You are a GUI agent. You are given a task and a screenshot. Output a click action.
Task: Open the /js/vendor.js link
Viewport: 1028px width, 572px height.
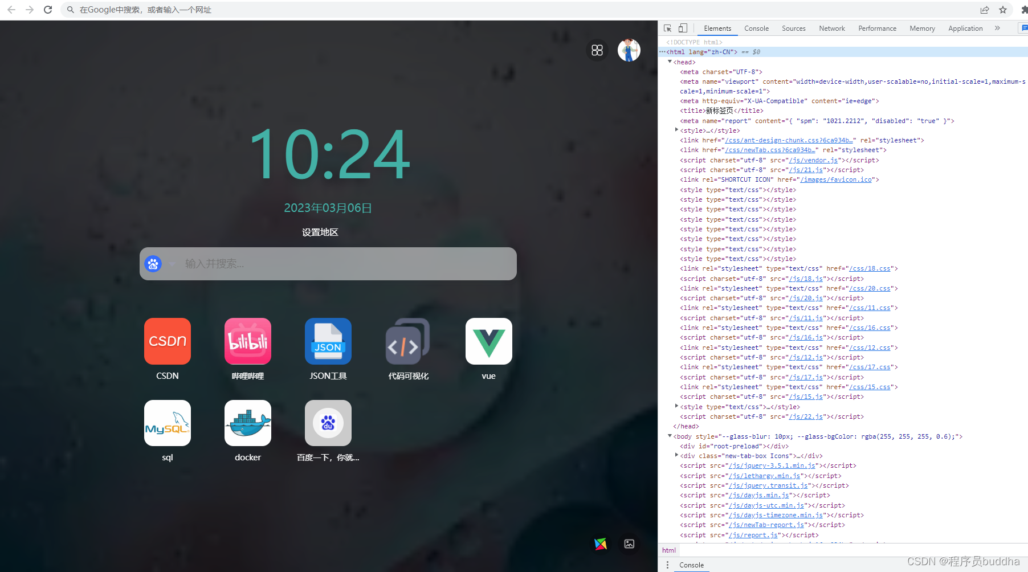click(x=813, y=161)
